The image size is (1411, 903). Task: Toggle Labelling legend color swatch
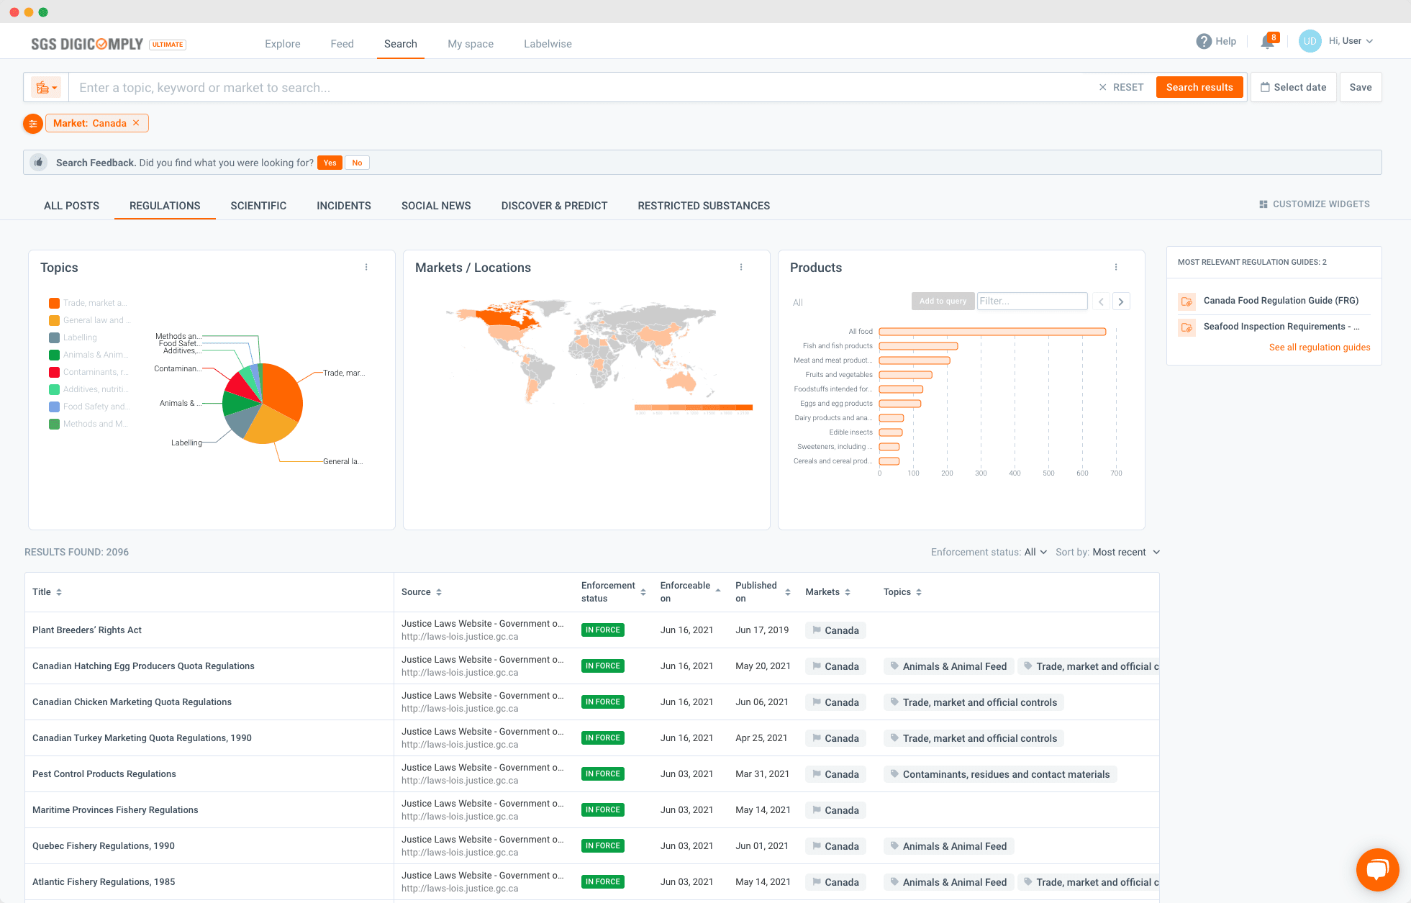coord(54,337)
